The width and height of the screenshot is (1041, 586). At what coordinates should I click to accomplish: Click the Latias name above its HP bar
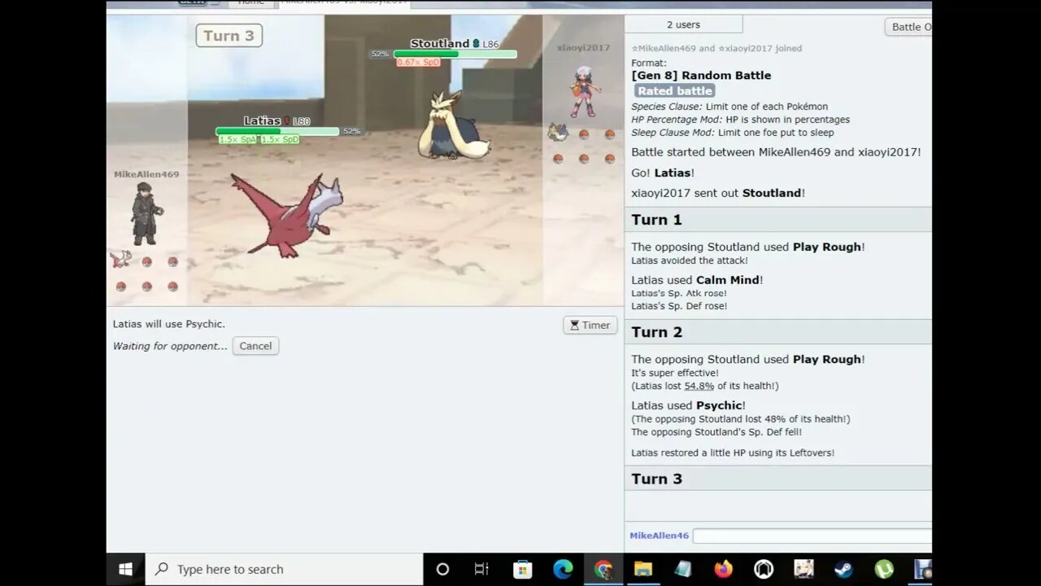[x=262, y=121]
